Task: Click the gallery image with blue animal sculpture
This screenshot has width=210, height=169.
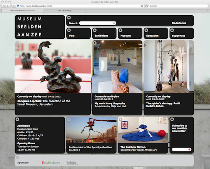Action: 117,67
